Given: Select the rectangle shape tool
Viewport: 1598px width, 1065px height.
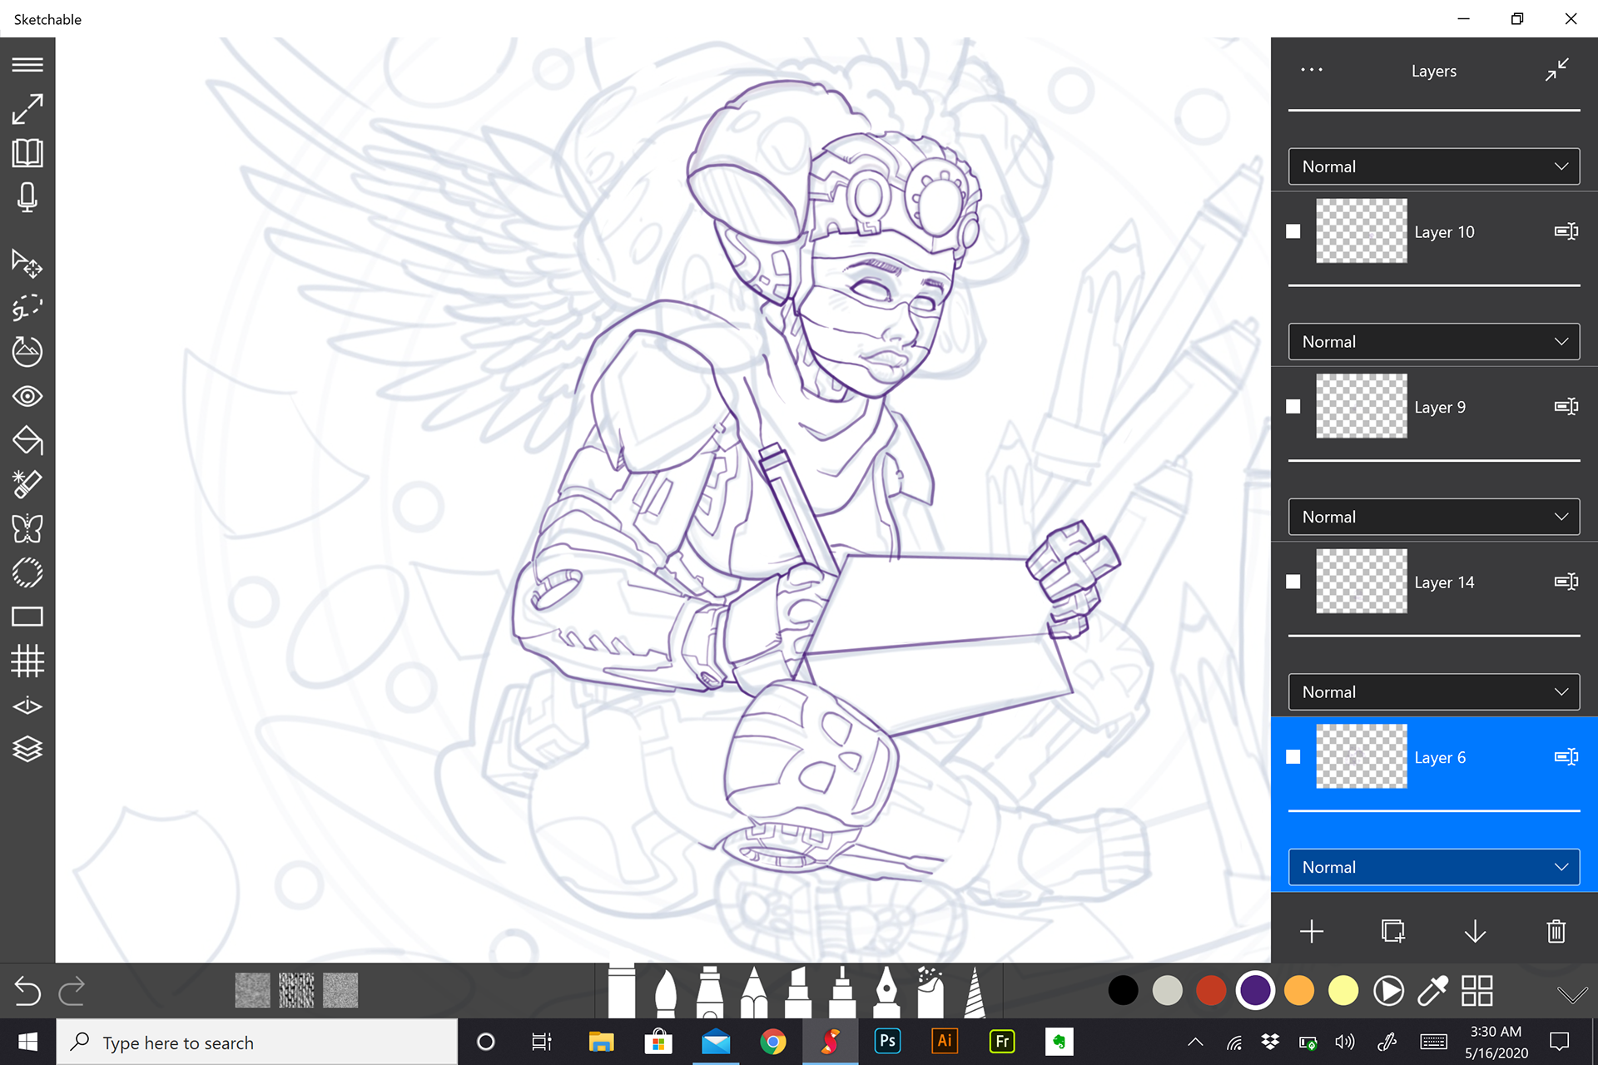Looking at the screenshot, I should (x=27, y=617).
